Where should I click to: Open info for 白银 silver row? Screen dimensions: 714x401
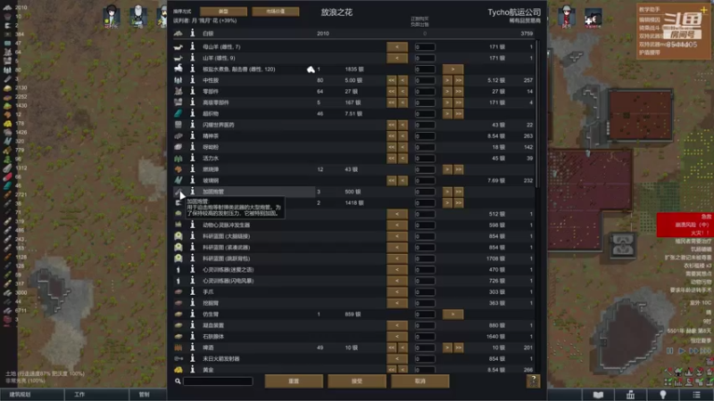192,33
